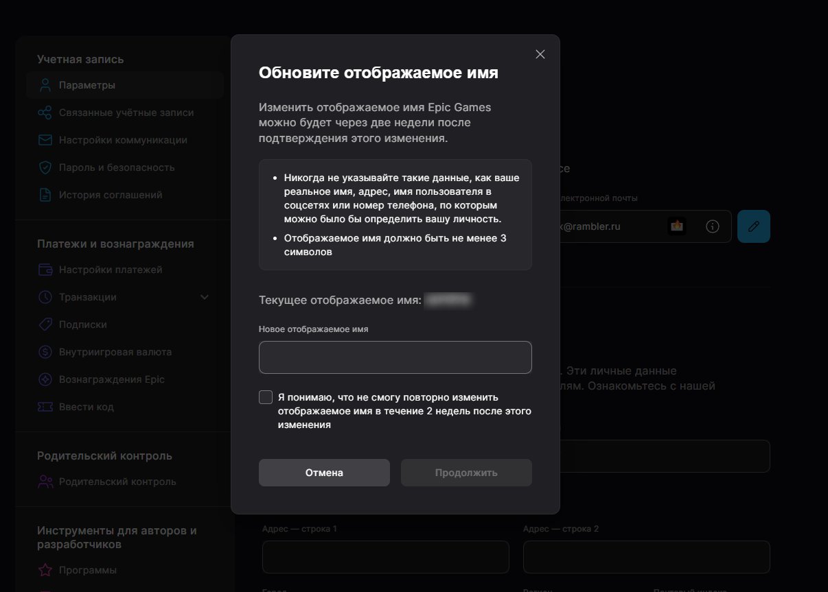828x592 pixels.
Task: Click the Отмена button
Action: pyautogui.click(x=324, y=473)
